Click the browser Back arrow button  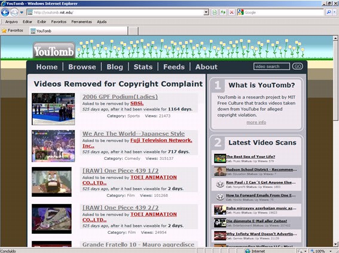pos(5,13)
